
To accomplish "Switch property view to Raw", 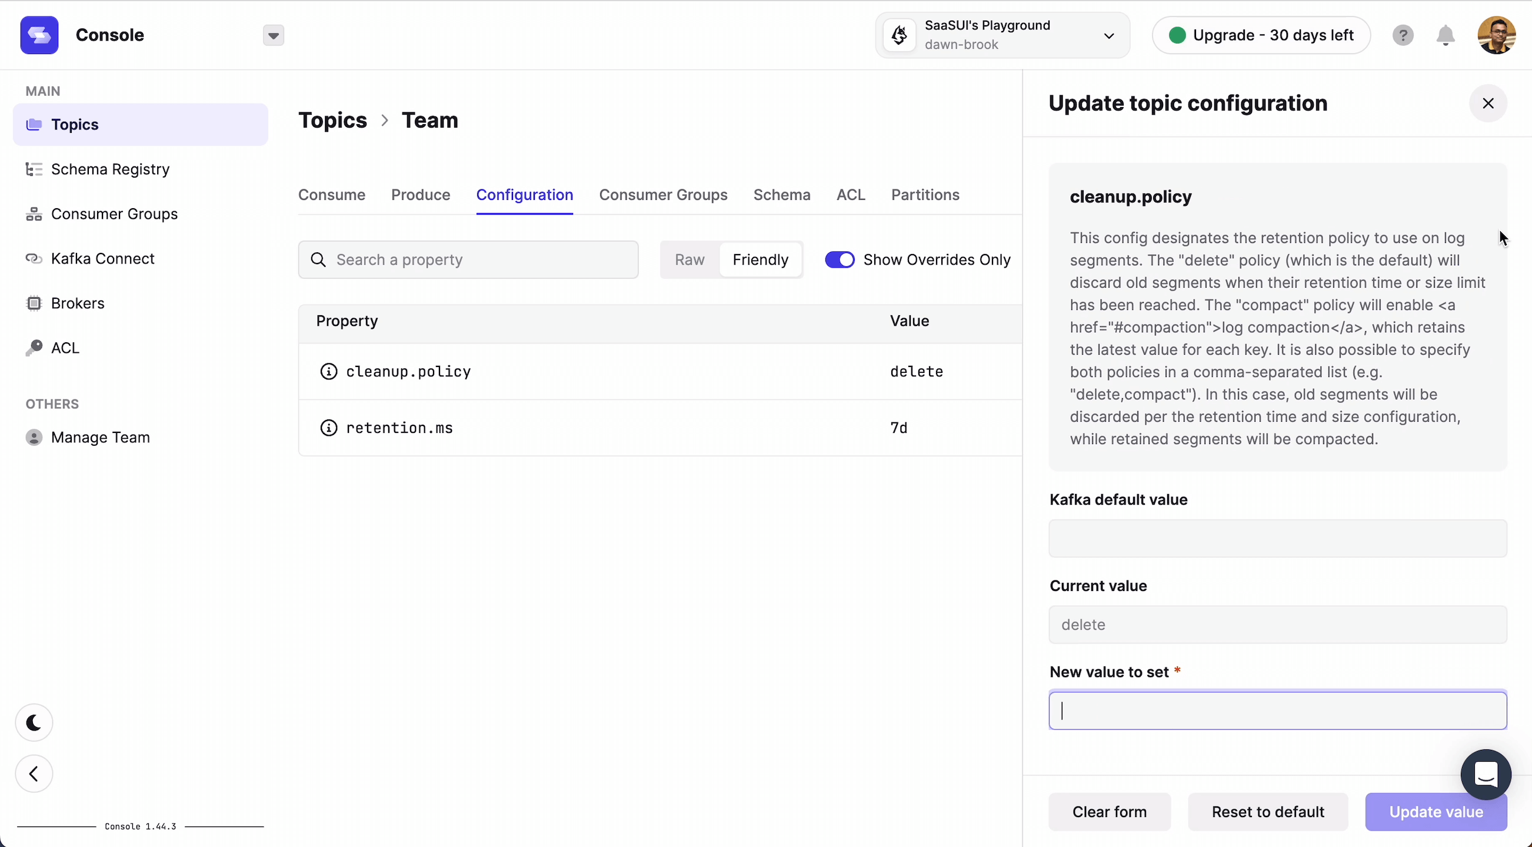I will tap(690, 260).
